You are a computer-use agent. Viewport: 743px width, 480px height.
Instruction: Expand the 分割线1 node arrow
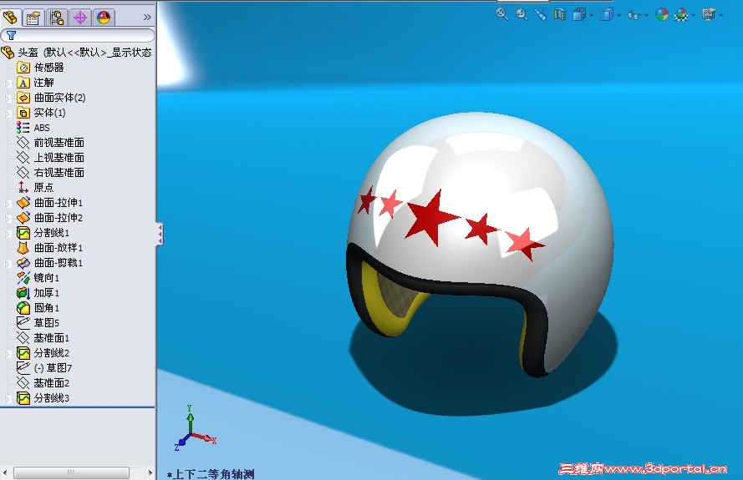8,234
